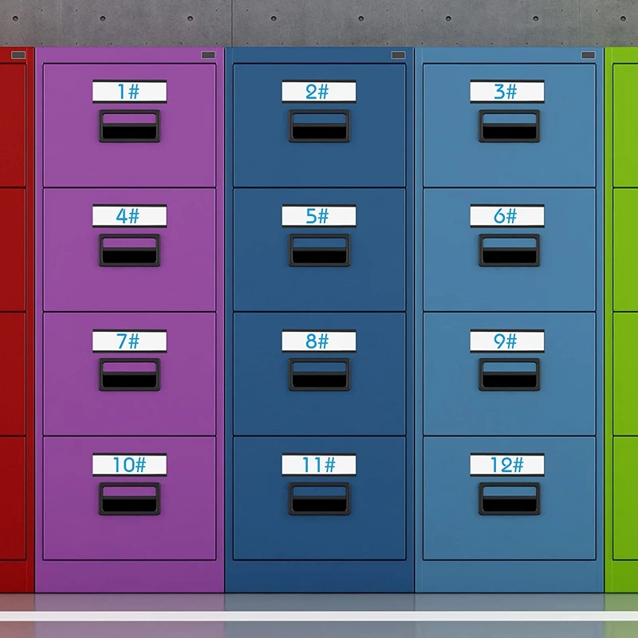Click the handle below the 8# label

click(320, 375)
